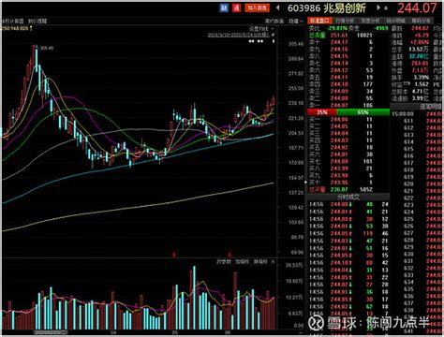Click the highlighted date label on time axis
This screenshot has height=337, width=444.
[51, 332]
